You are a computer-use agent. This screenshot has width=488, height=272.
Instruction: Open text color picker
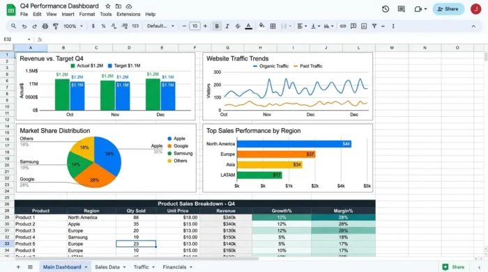point(248,26)
